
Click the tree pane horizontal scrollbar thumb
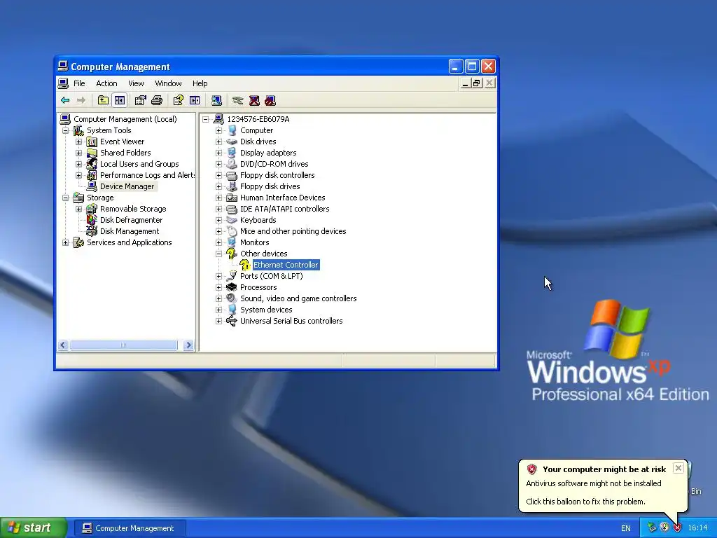pos(123,345)
